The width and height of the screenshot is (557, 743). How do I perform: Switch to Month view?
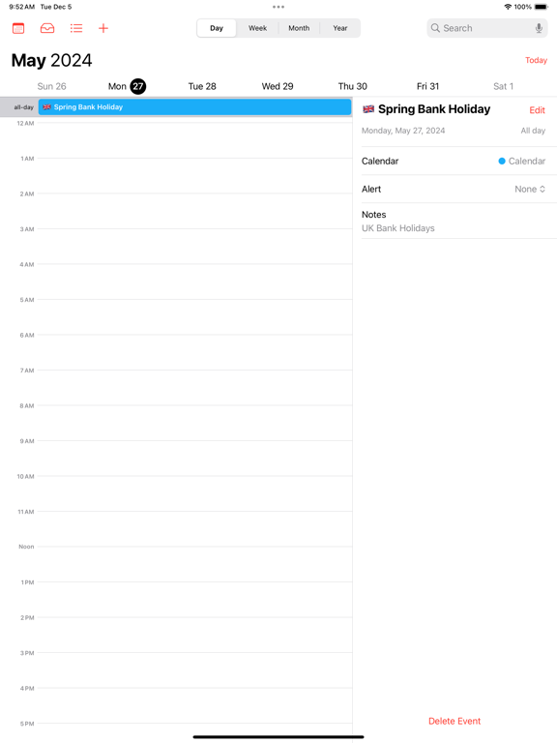299,28
